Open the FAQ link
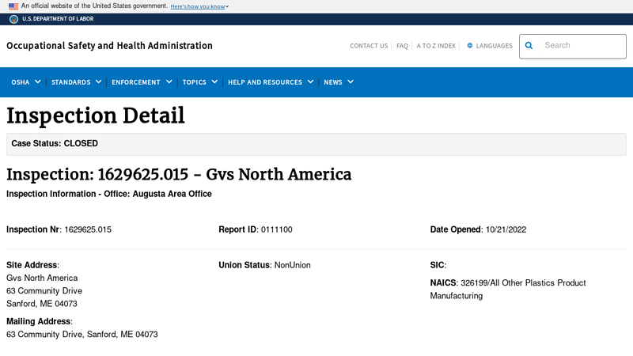This screenshot has width=633, height=356. (402, 46)
